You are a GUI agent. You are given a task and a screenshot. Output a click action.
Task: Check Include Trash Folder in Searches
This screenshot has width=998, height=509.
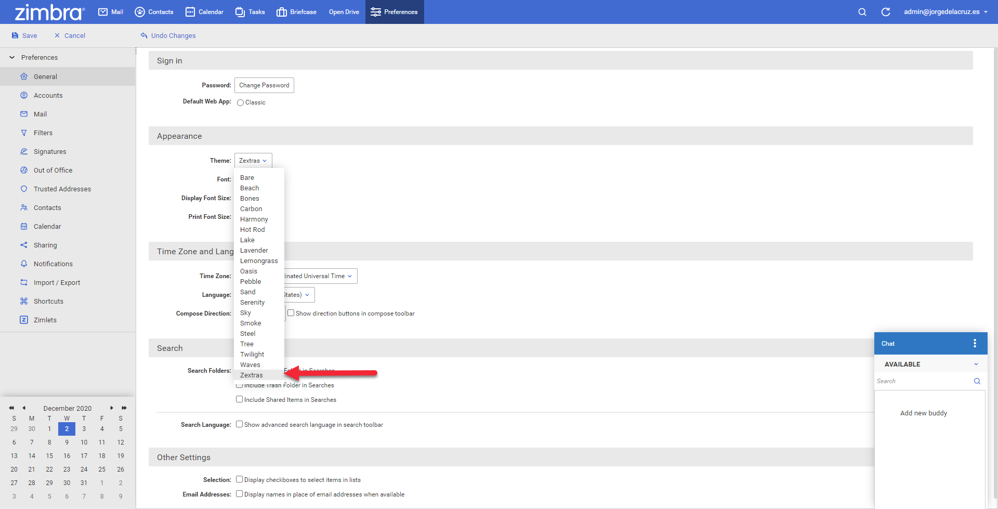(x=240, y=385)
